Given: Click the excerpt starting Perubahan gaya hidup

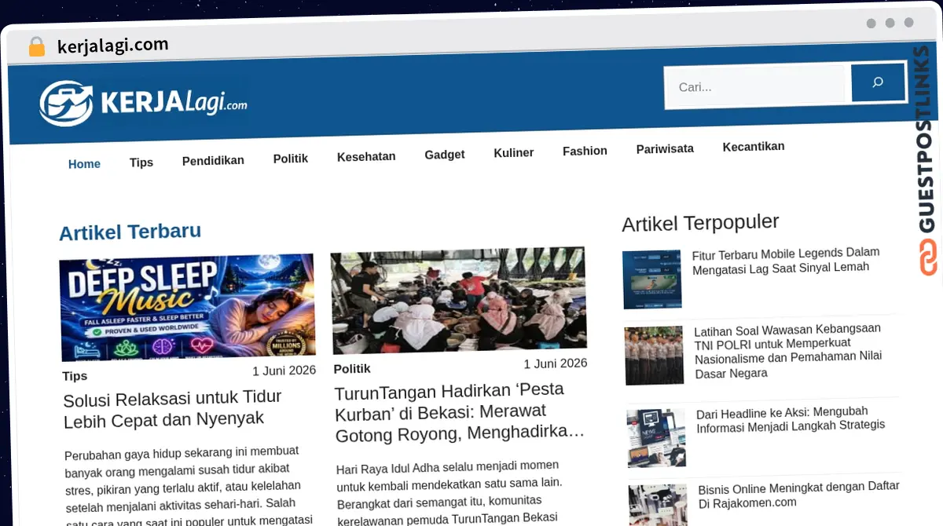Looking at the screenshot, I should [187, 485].
